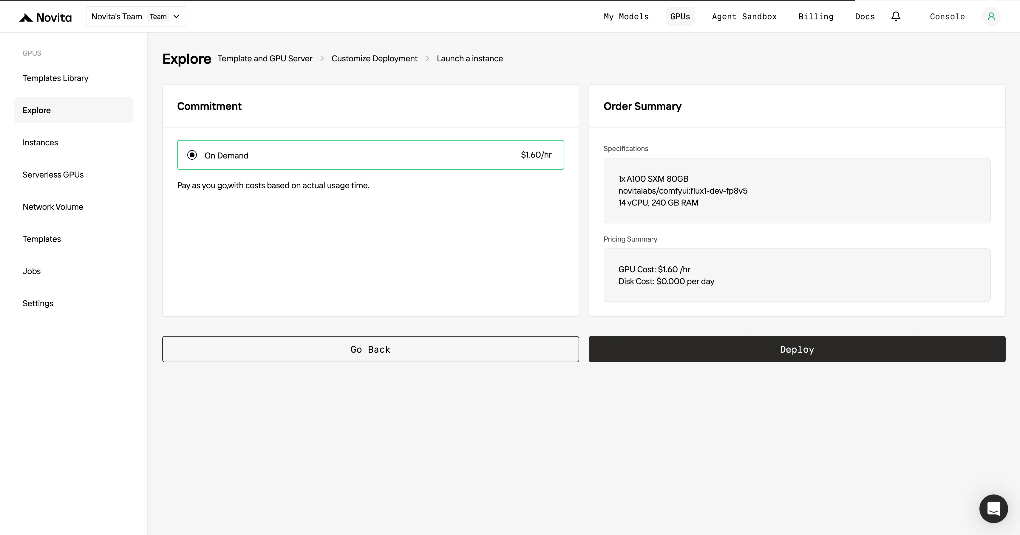
Task: Select the On Demand radio button
Action: pos(192,155)
